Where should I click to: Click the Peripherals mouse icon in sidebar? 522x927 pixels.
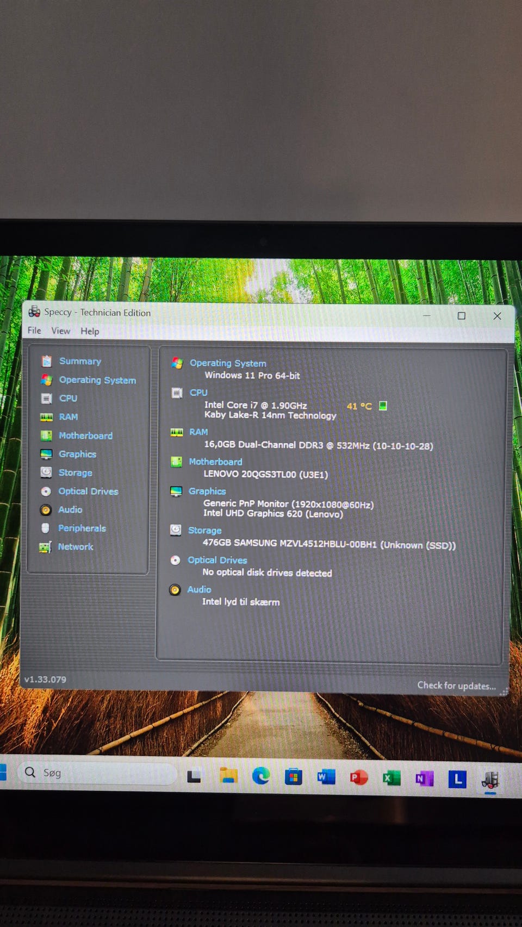click(x=46, y=528)
